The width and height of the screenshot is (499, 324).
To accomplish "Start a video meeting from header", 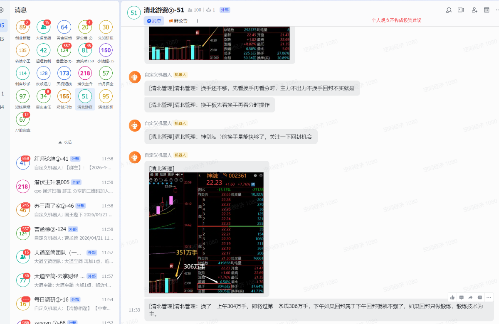I will point(461,10).
